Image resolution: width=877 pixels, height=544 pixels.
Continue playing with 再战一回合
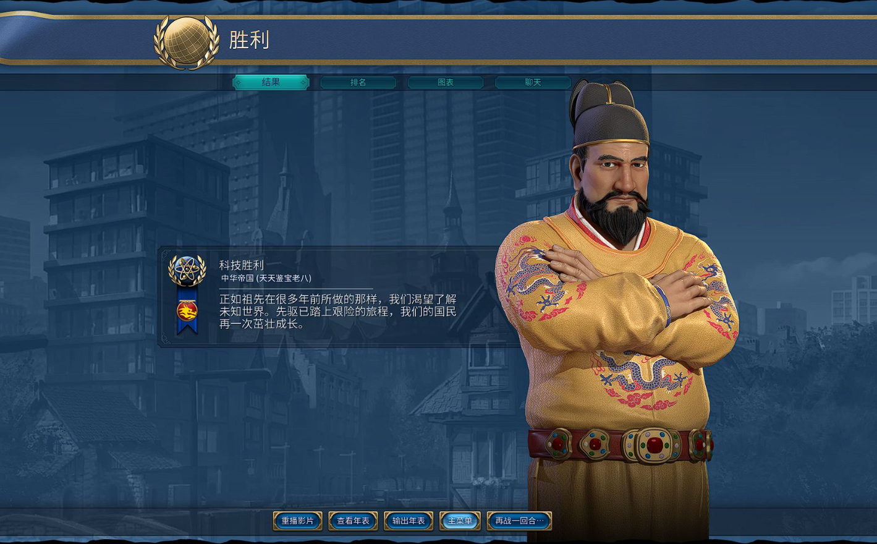pyautogui.click(x=519, y=521)
